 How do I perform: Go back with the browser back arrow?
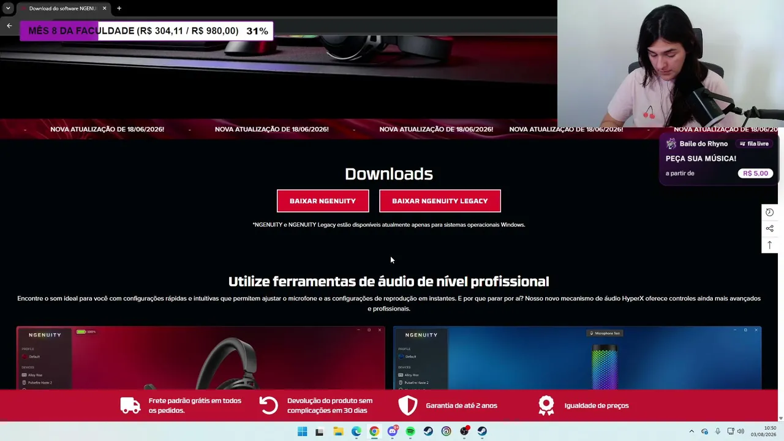pos(9,26)
